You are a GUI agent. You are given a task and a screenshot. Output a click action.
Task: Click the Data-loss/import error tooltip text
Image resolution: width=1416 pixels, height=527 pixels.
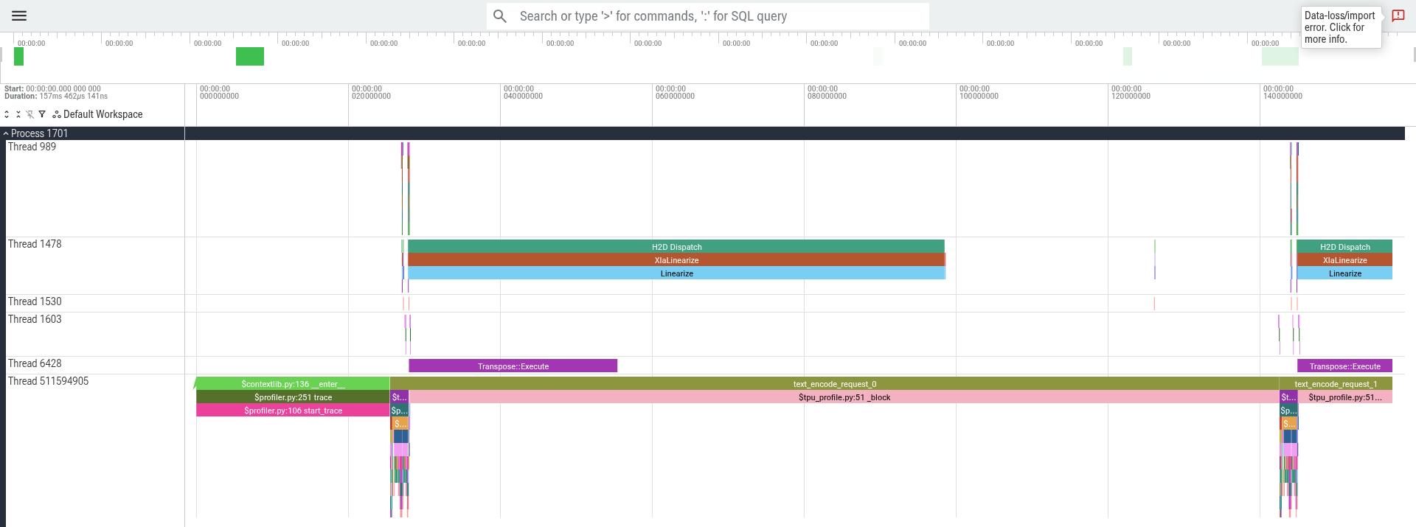(x=1340, y=27)
